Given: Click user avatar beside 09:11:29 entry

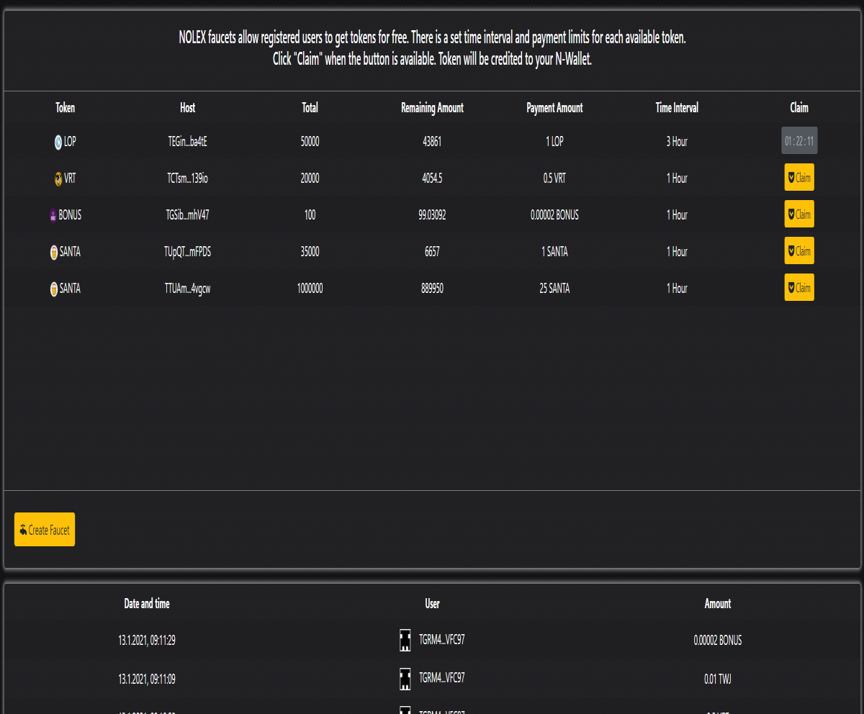Looking at the screenshot, I should click(405, 640).
